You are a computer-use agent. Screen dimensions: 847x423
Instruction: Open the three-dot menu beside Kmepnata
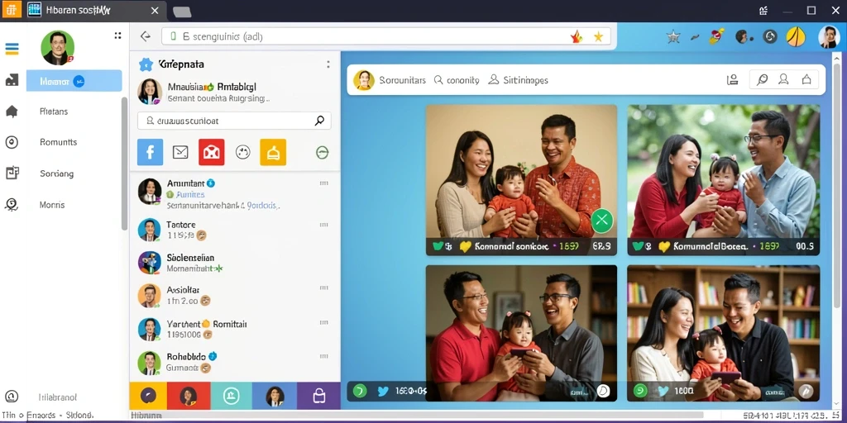click(x=328, y=64)
